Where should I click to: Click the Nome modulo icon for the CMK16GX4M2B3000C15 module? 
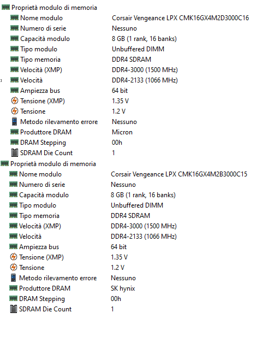(13, 174)
